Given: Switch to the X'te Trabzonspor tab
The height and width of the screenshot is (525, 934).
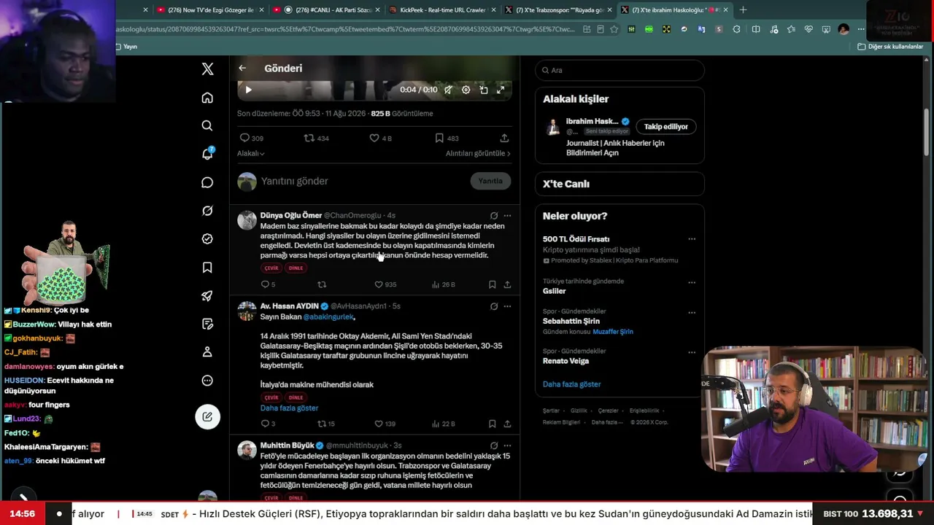Looking at the screenshot, I should (560, 10).
